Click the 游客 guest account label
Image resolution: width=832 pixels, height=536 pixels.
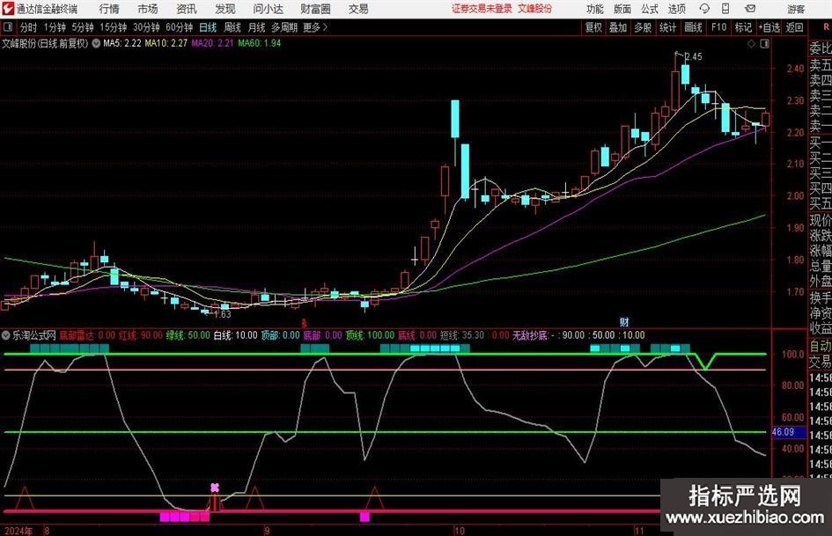pyautogui.click(x=795, y=9)
